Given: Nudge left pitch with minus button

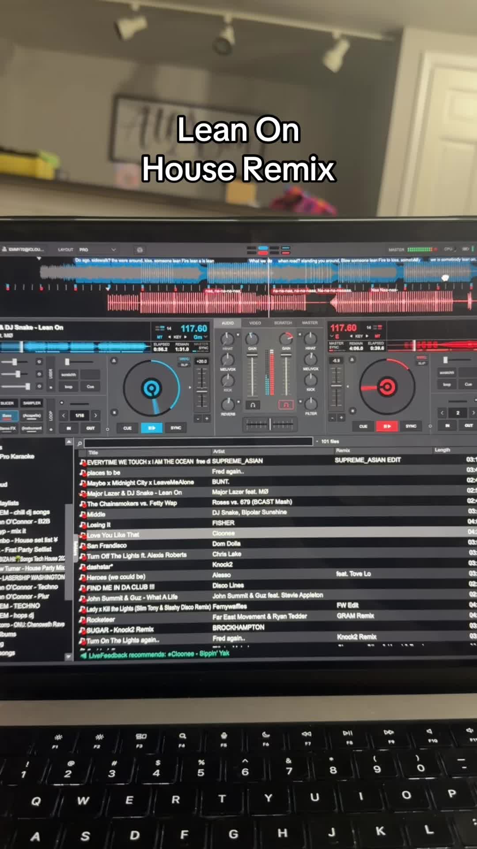Looking at the screenshot, I should click(198, 418).
